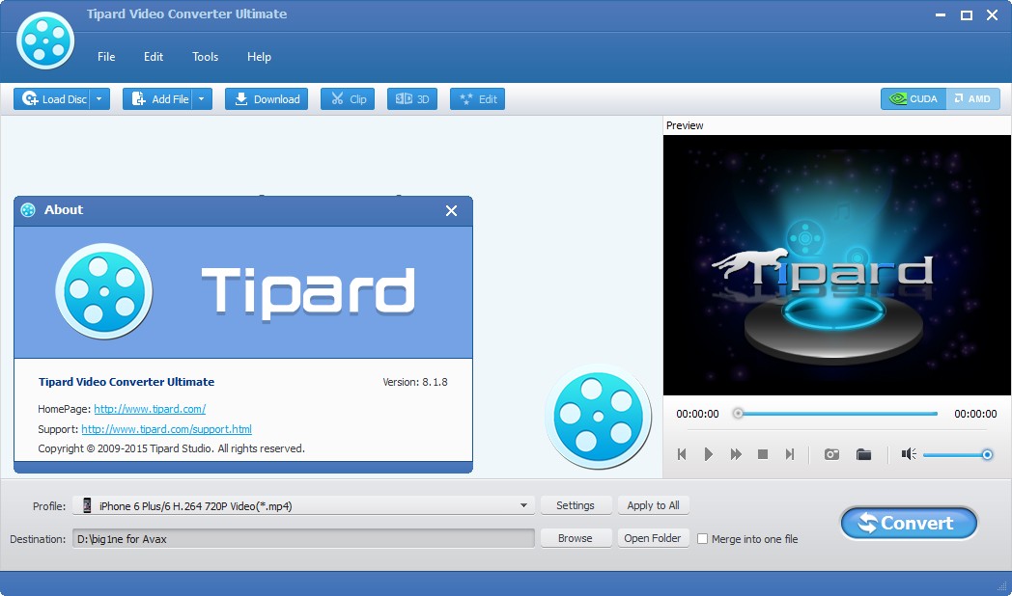Click the Destination path field
The height and width of the screenshot is (596, 1012).
[x=303, y=539]
